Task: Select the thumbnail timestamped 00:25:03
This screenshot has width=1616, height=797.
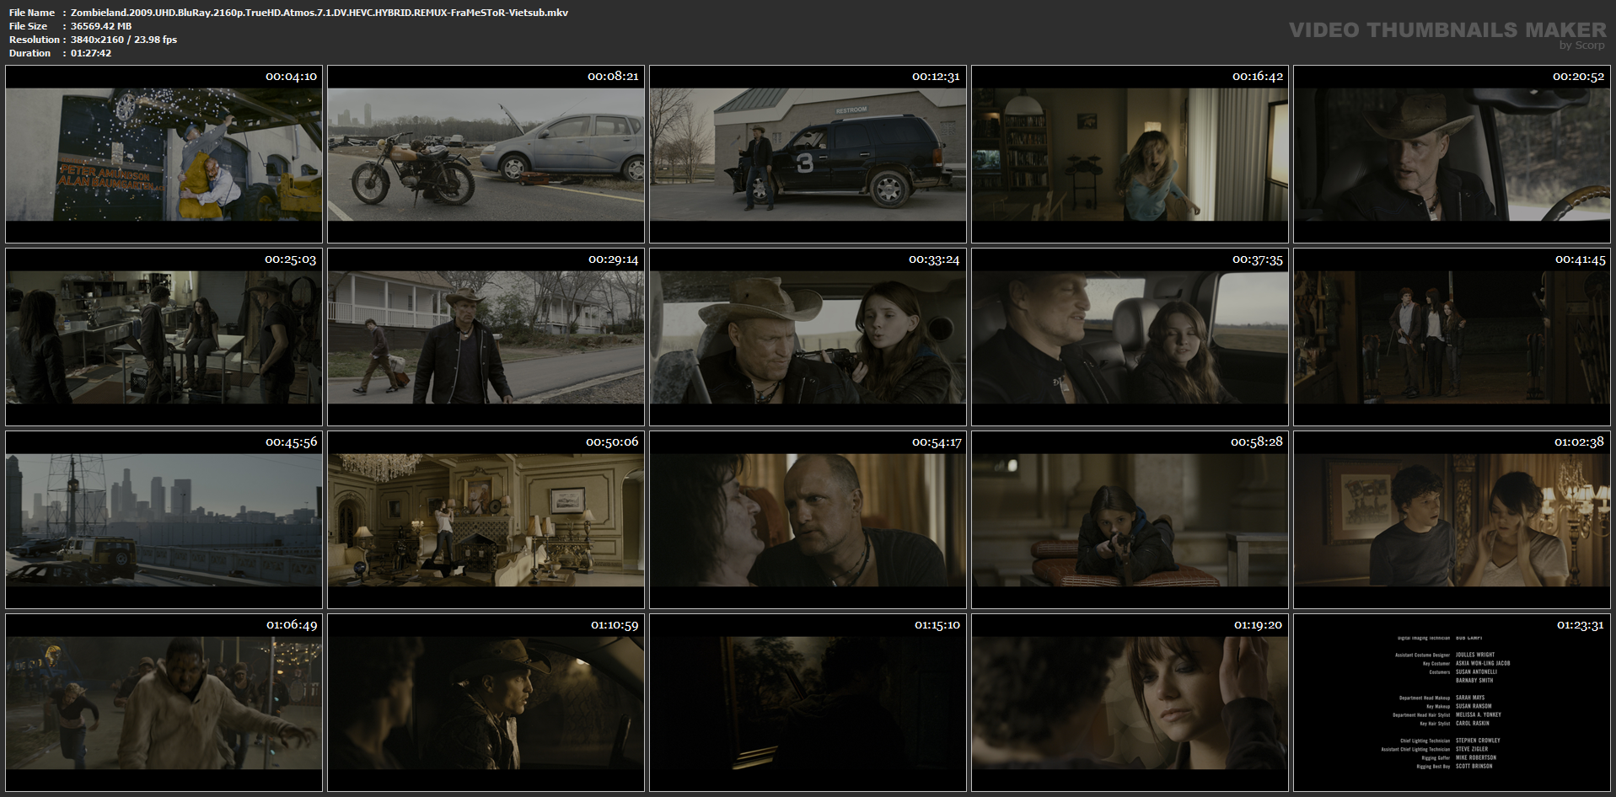Action: tap(164, 337)
